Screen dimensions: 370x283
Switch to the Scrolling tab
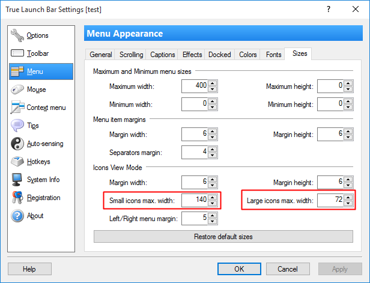coord(131,55)
